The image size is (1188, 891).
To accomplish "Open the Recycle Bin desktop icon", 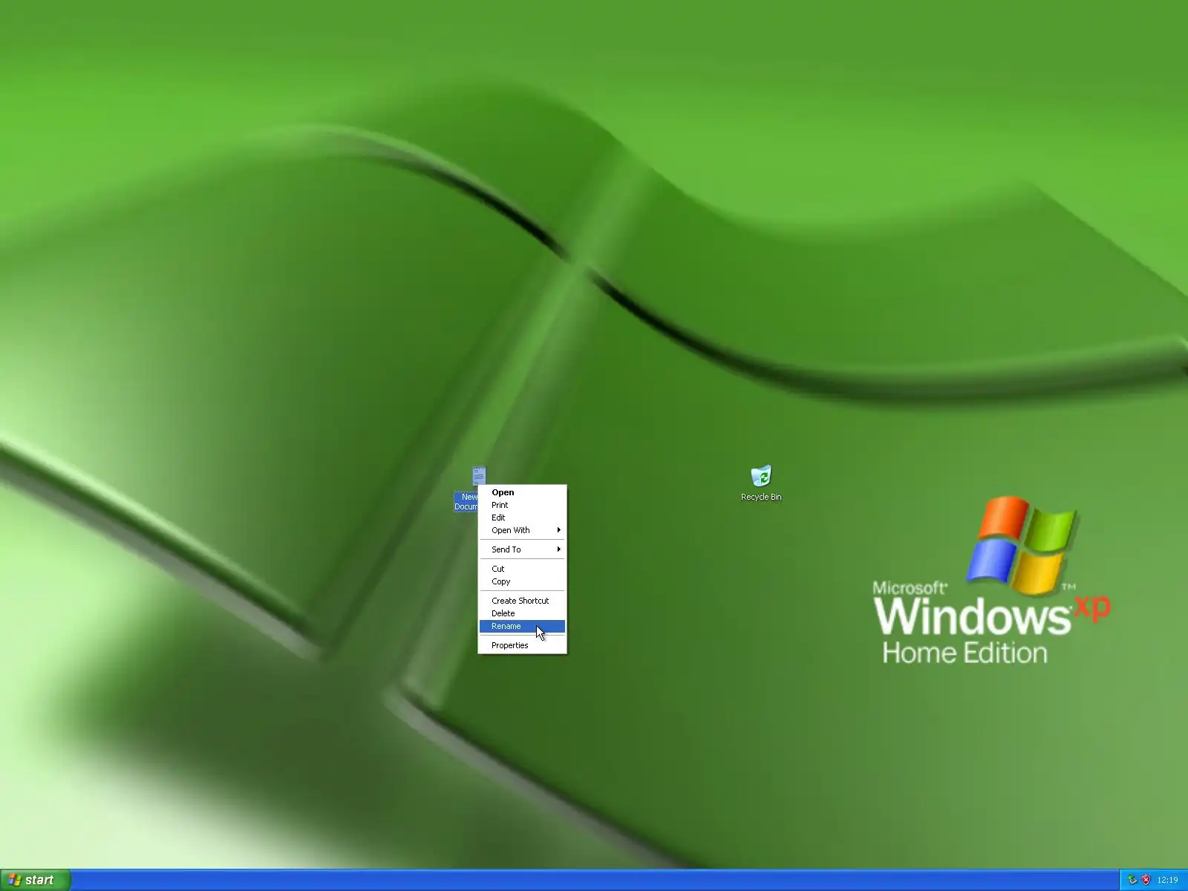I will point(761,476).
